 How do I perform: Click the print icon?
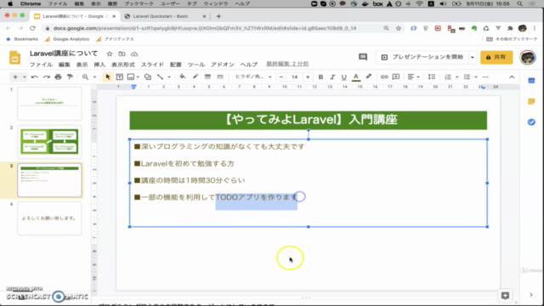click(58, 77)
